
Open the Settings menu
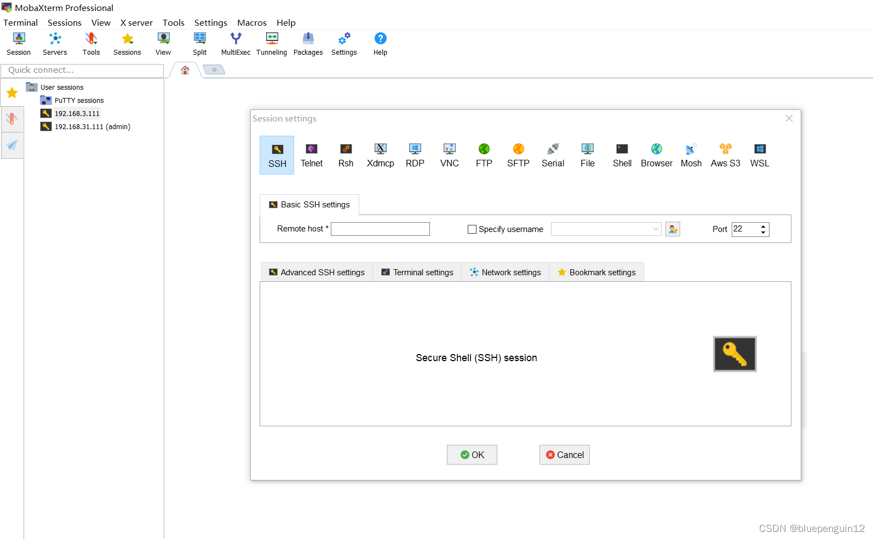coord(211,22)
